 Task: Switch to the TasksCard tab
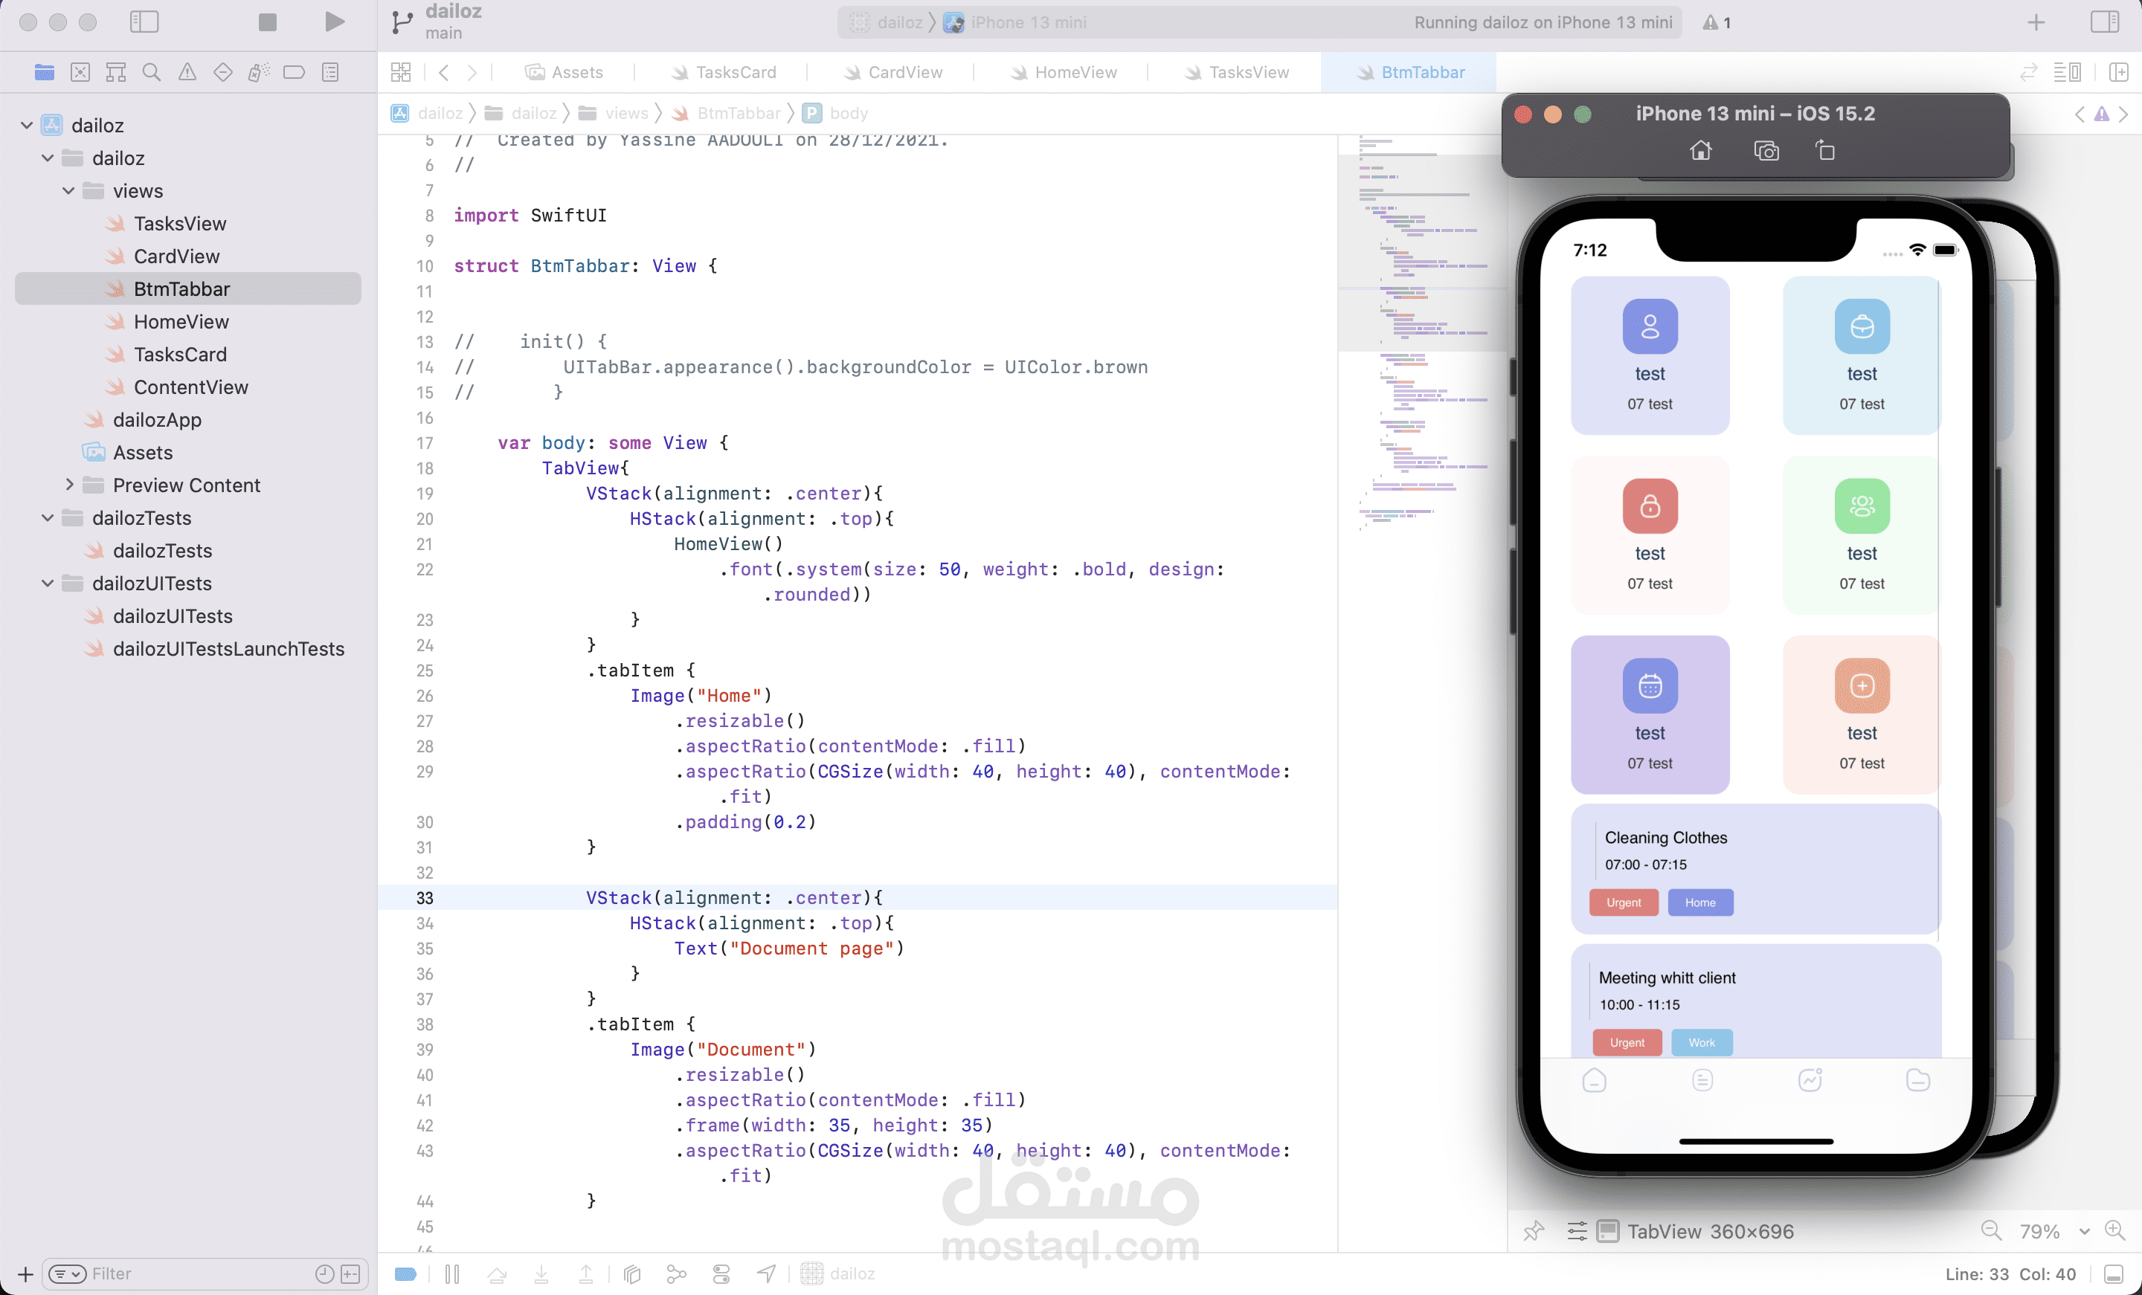pos(723,72)
